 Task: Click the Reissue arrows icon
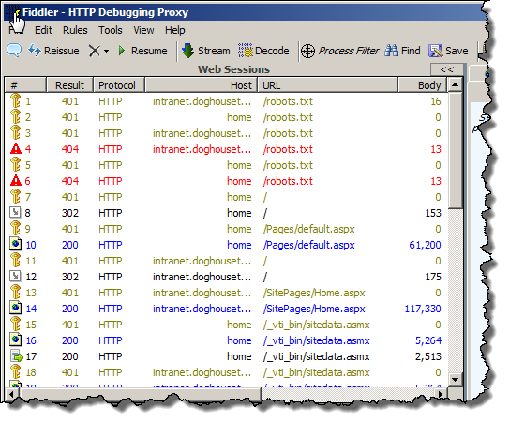click(x=35, y=51)
